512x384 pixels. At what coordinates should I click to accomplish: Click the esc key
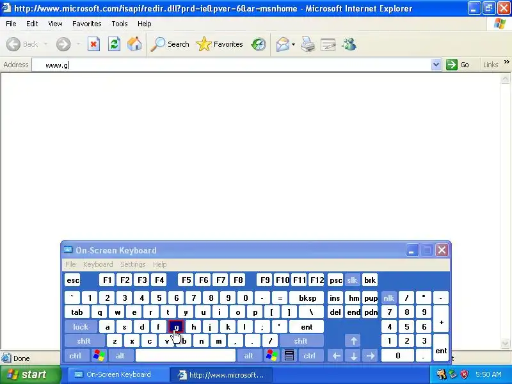pos(72,280)
